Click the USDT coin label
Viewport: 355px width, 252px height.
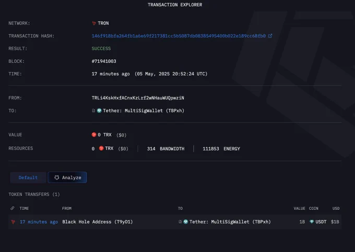coord(321,222)
